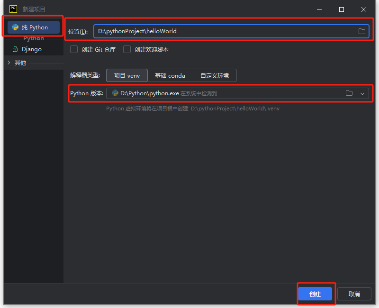The height and width of the screenshot is (308, 379).
Task: Open the folder browser for project location
Action: coord(361,31)
